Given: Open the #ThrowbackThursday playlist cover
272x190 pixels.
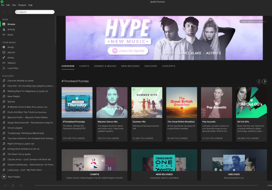Looking at the screenshot, I should (x=77, y=103).
